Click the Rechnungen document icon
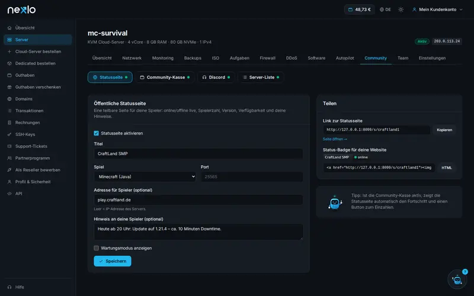 (9, 123)
